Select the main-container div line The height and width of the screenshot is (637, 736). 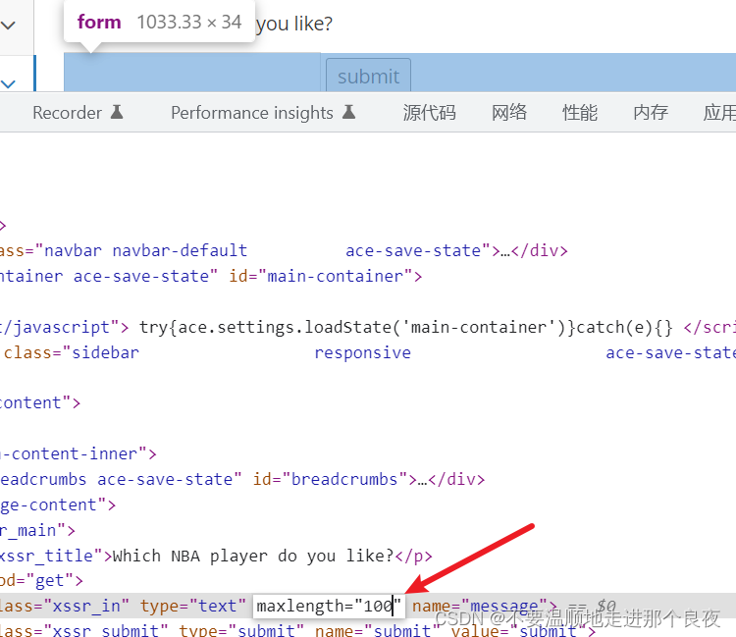211,276
